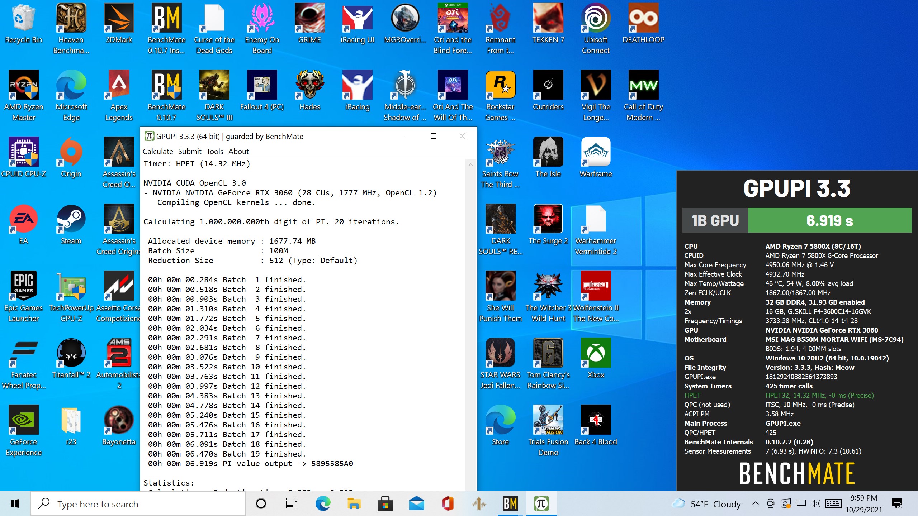Image resolution: width=918 pixels, height=516 pixels.
Task: Select The Witcher 3 Wild Hunt icon
Action: click(x=548, y=296)
